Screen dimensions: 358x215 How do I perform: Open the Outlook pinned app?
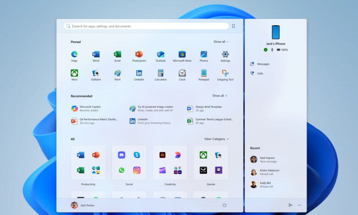pos(161,56)
